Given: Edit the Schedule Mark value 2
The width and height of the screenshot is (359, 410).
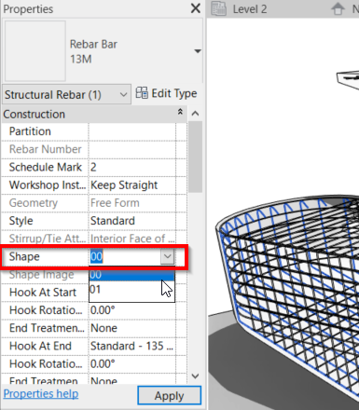Looking at the screenshot, I should coord(132,168).
